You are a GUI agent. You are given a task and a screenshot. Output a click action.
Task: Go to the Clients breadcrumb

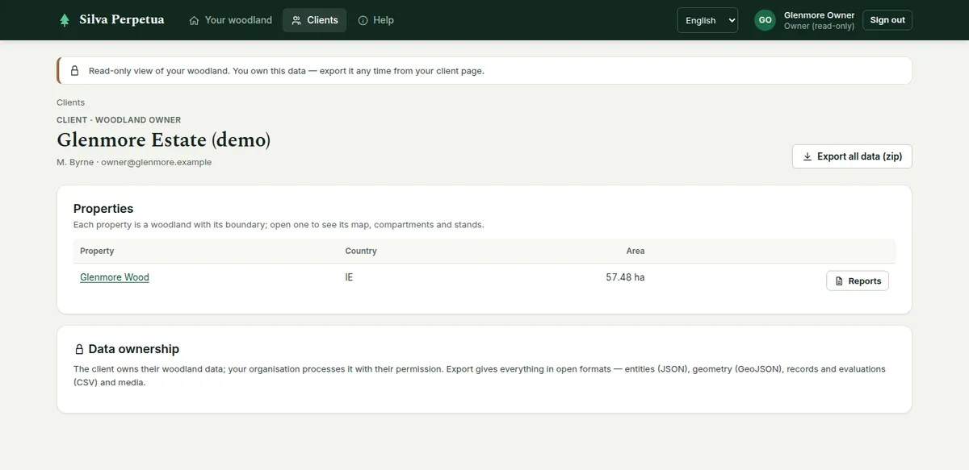pos(70,102)
